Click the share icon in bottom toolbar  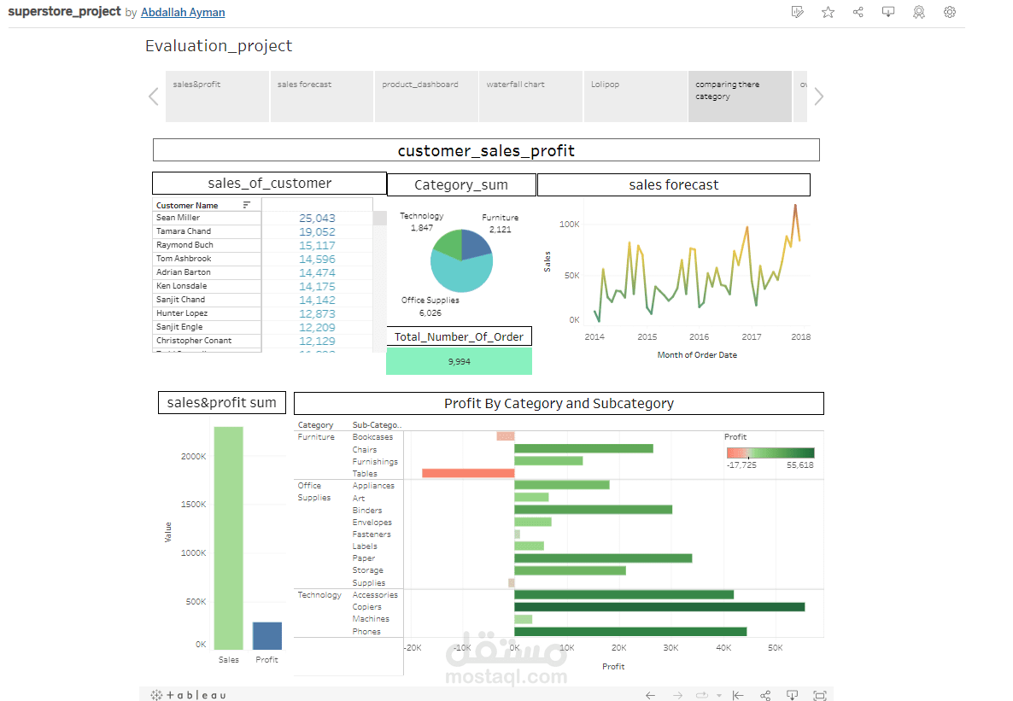click(765, 695)
